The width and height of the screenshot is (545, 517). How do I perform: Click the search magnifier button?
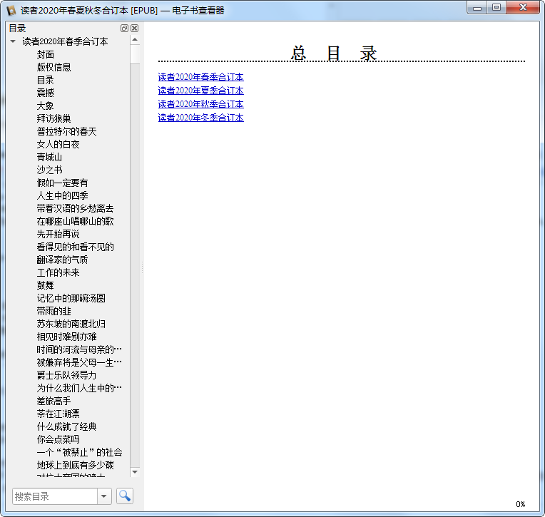[x=125, y=496]
